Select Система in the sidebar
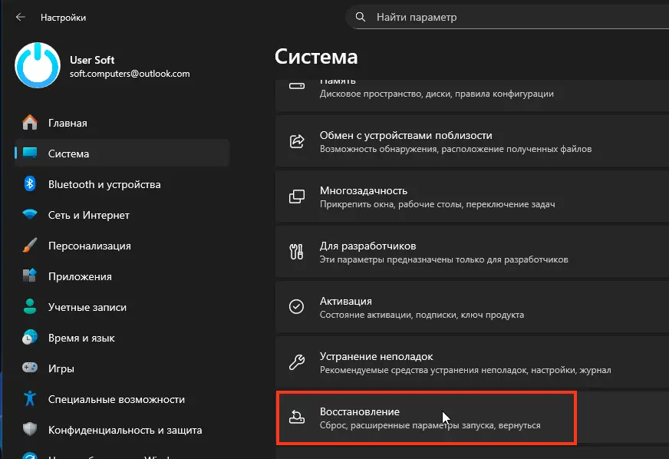 coord(68,154)
